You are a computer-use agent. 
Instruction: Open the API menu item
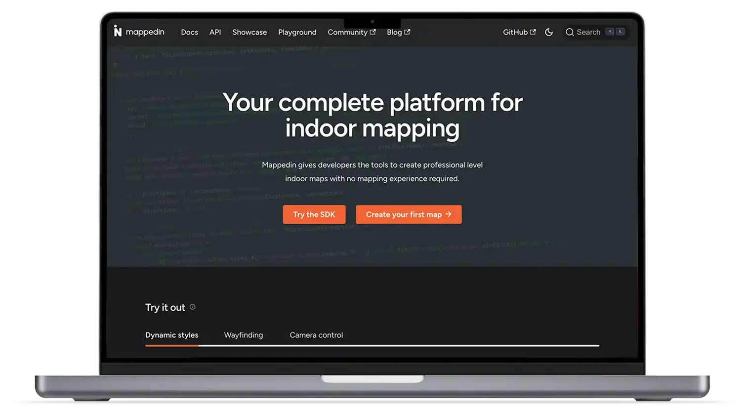click(x=215, y=32)
